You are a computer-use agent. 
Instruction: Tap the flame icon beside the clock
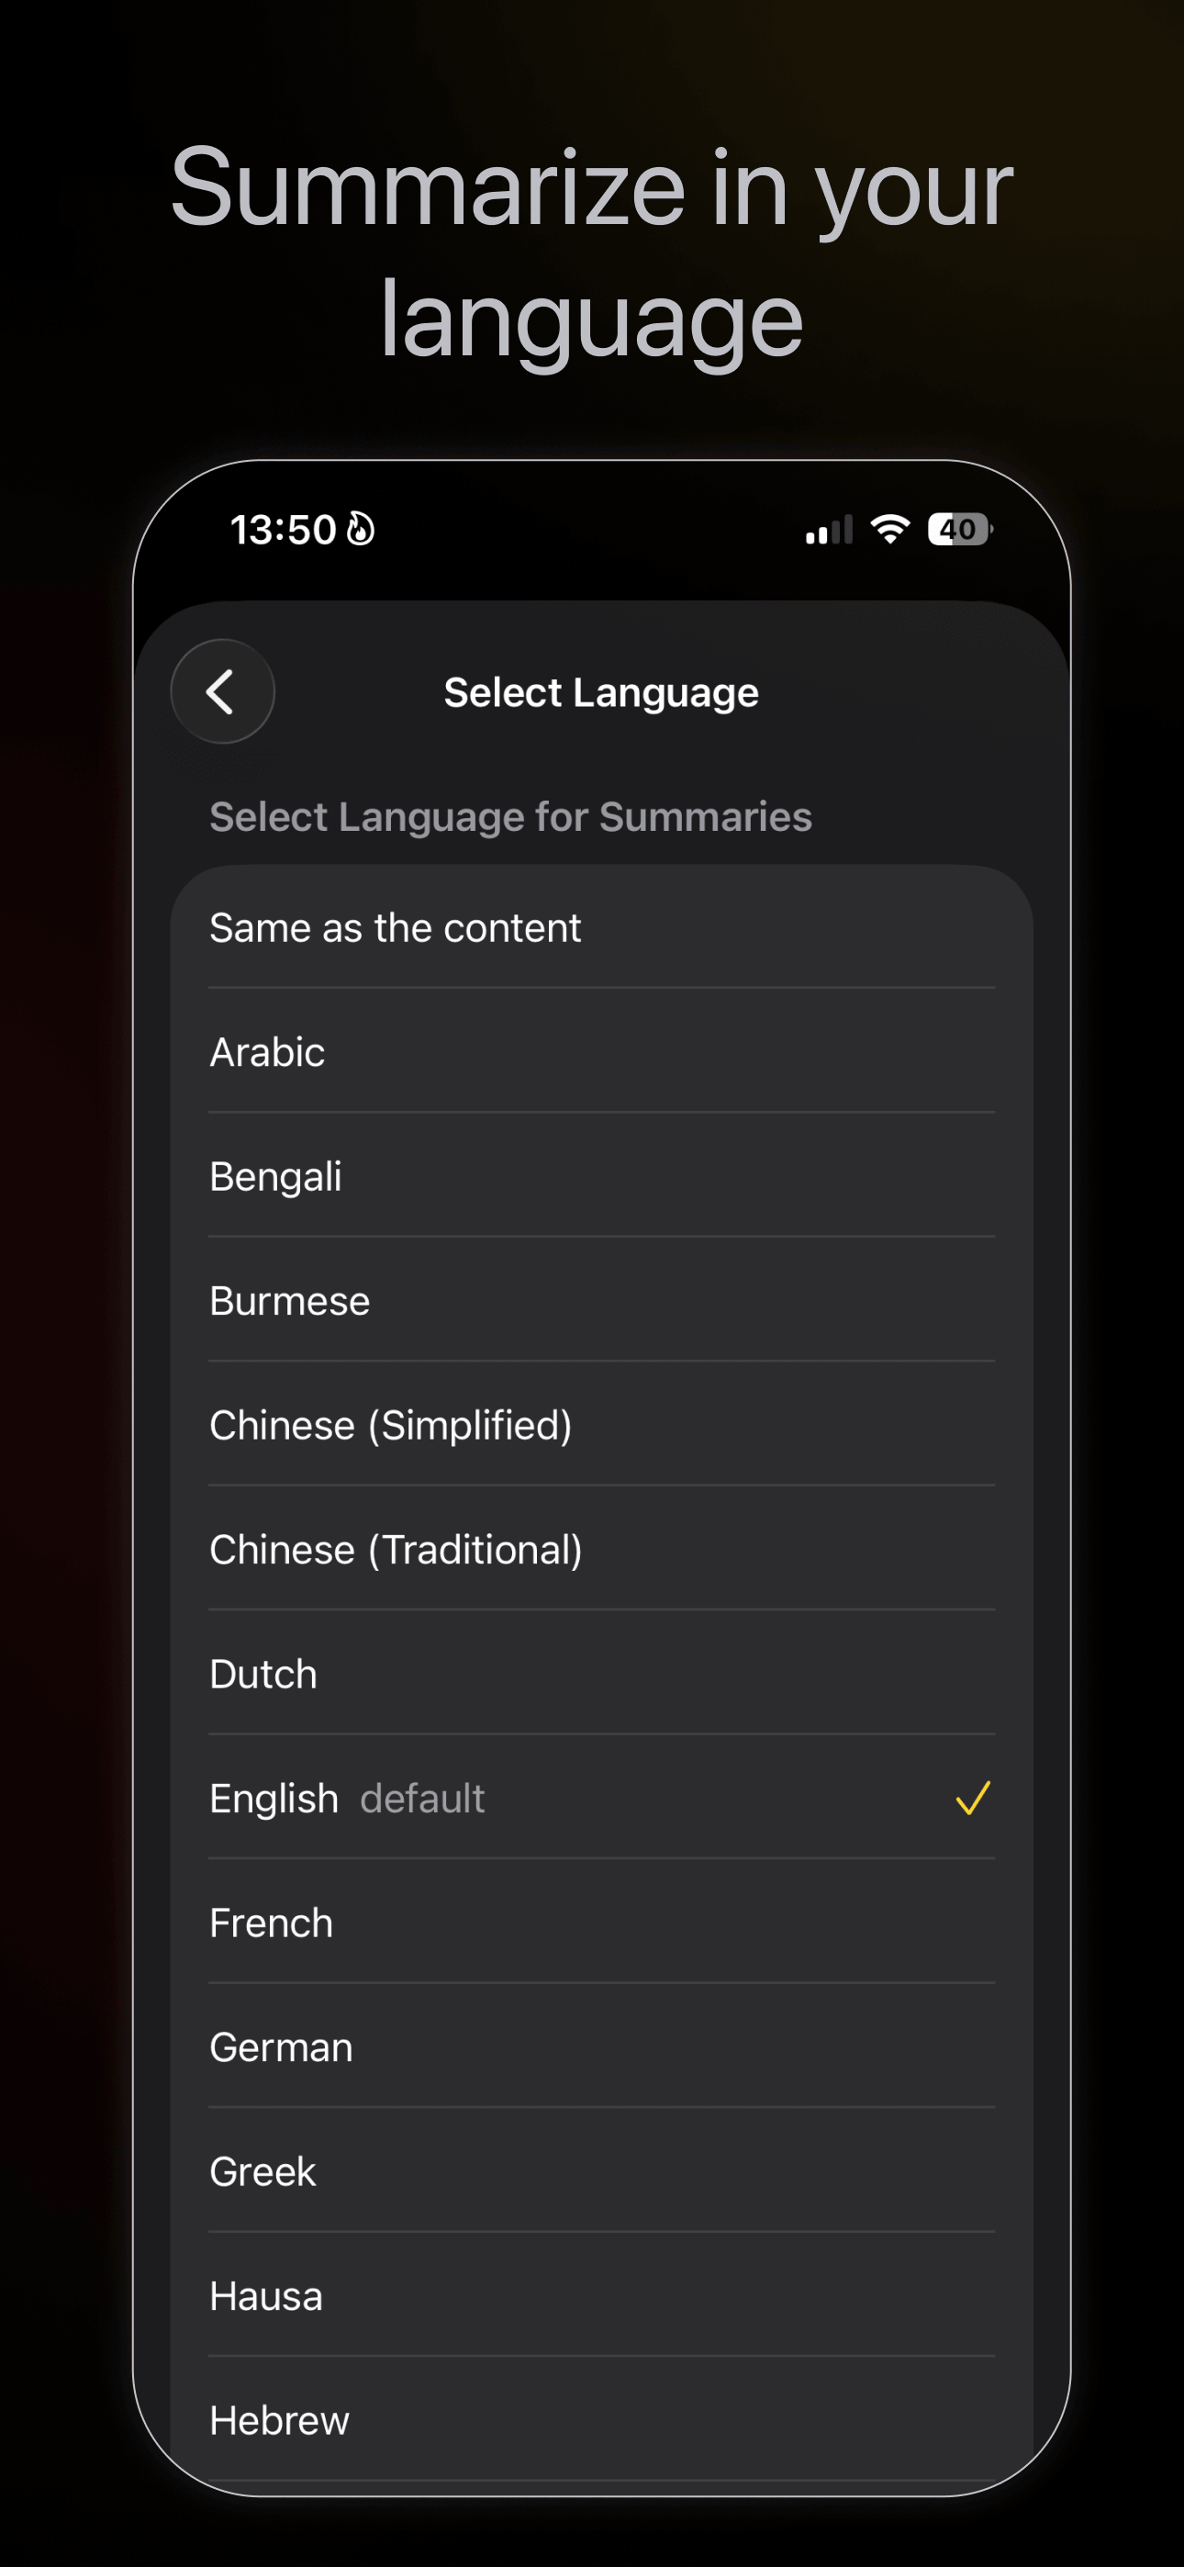coord(360,529)
